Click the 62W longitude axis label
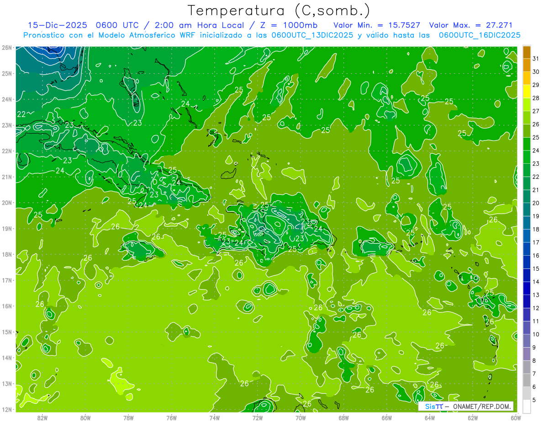The height and width of the screenshot is (424, 548). pyautogui.click(x=473, y=418)
